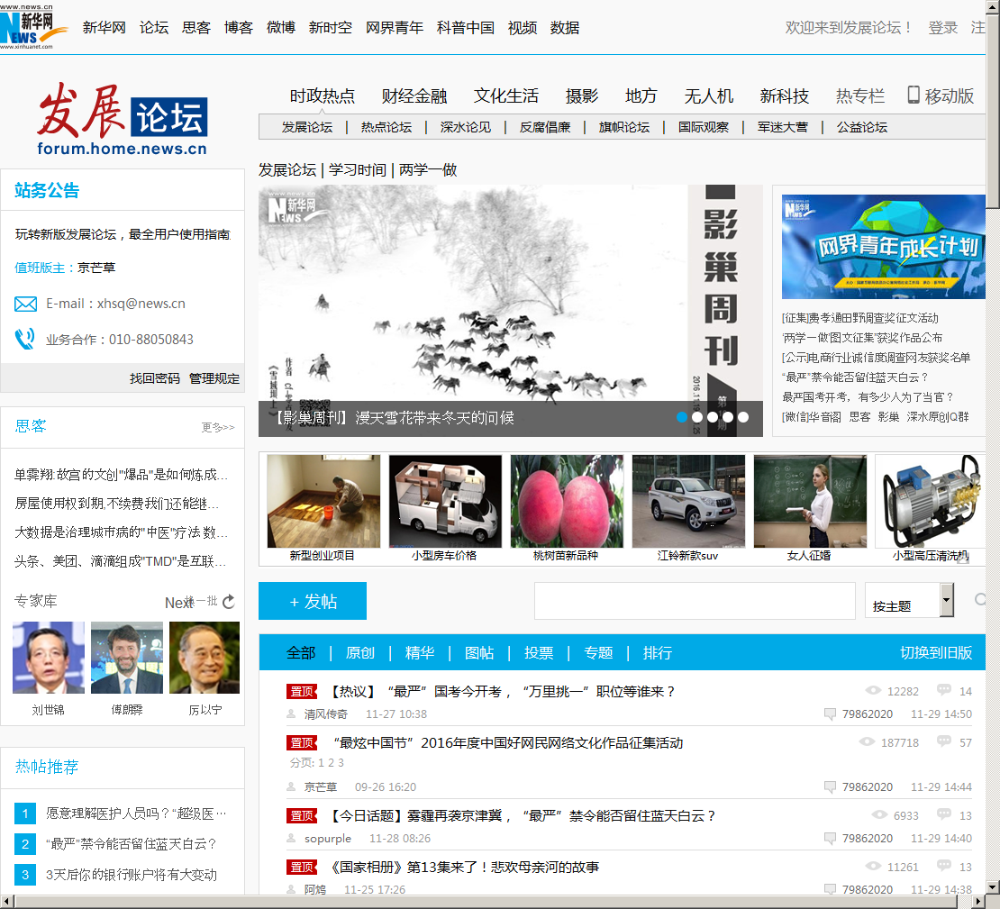Click the refresh icon next to 换一批
Image resolution: width=1000 pixels, height=909 pixels.
(x=229, y=602)
